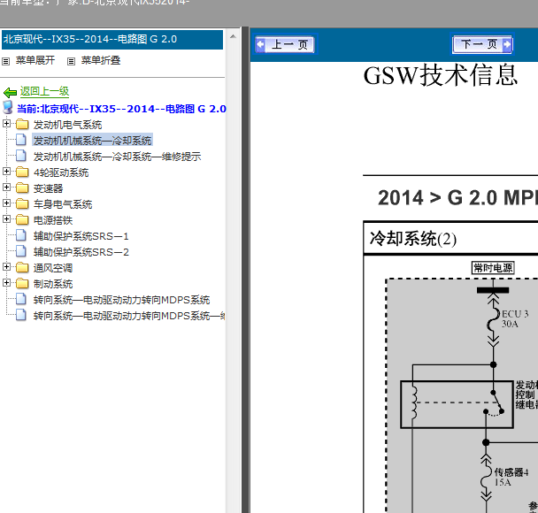This screenshot has width=538, height=513.
Task: Expand all menus with 菜单展开
Action: 35,60
